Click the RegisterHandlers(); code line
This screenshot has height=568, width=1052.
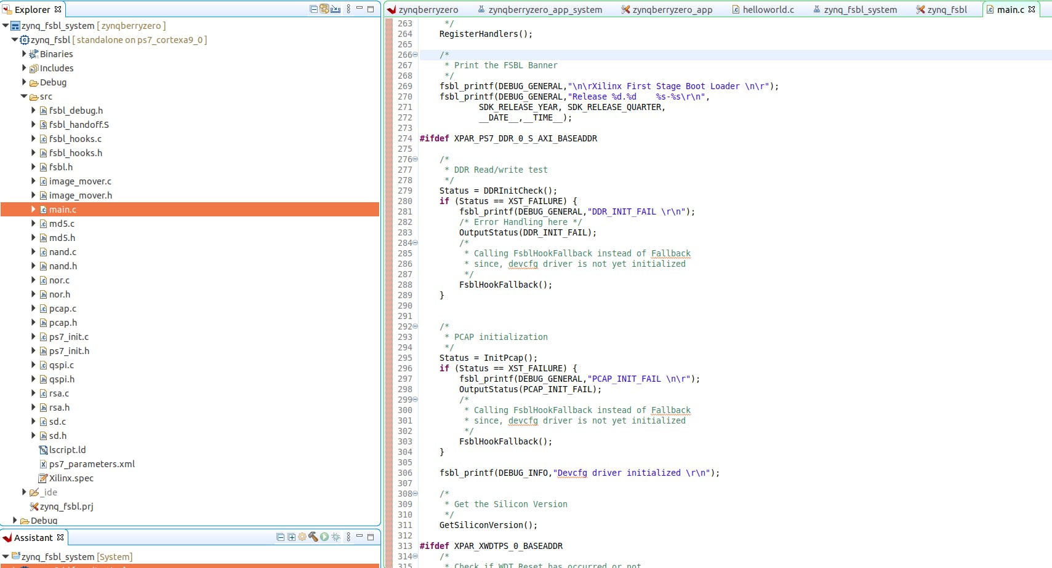tap(486, 34)
